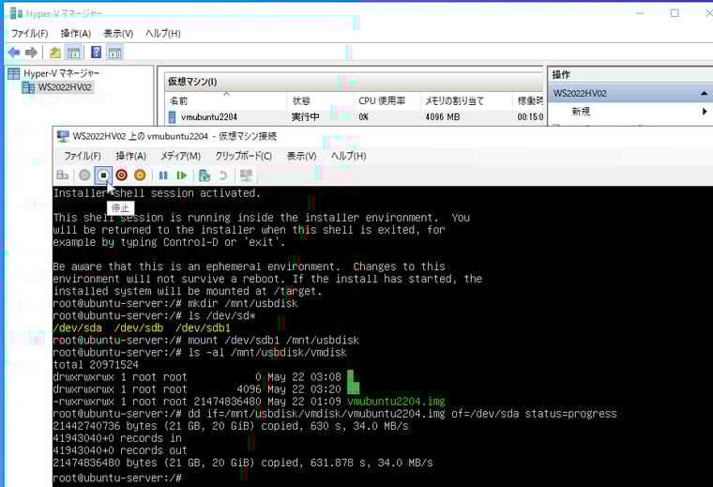Click the Revert arrow icon in VM toolbar
The height and width of the screenshot is (487, 713).
[223, 175]
